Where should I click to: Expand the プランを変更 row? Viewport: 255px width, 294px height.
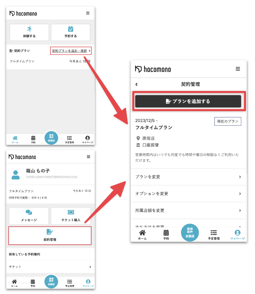[x=188, y=177]
